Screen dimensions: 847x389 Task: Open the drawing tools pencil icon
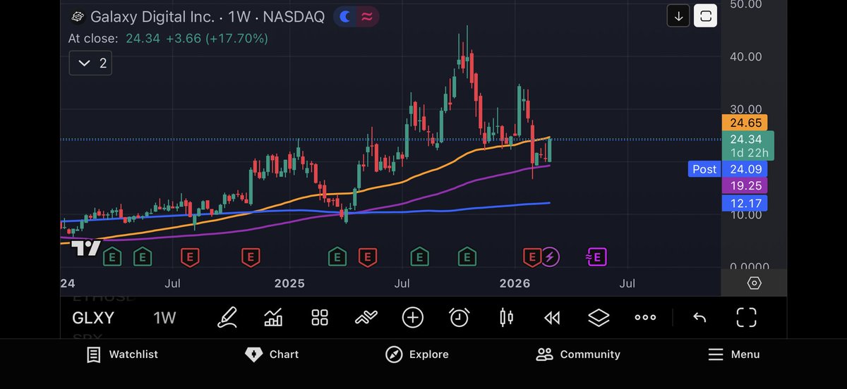(x=227, y=318)
